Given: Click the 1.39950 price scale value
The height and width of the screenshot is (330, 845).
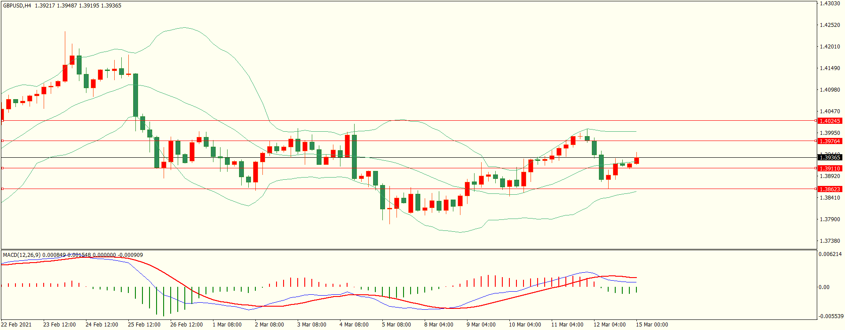Looking at the screenshot, I should click(830, 133).
